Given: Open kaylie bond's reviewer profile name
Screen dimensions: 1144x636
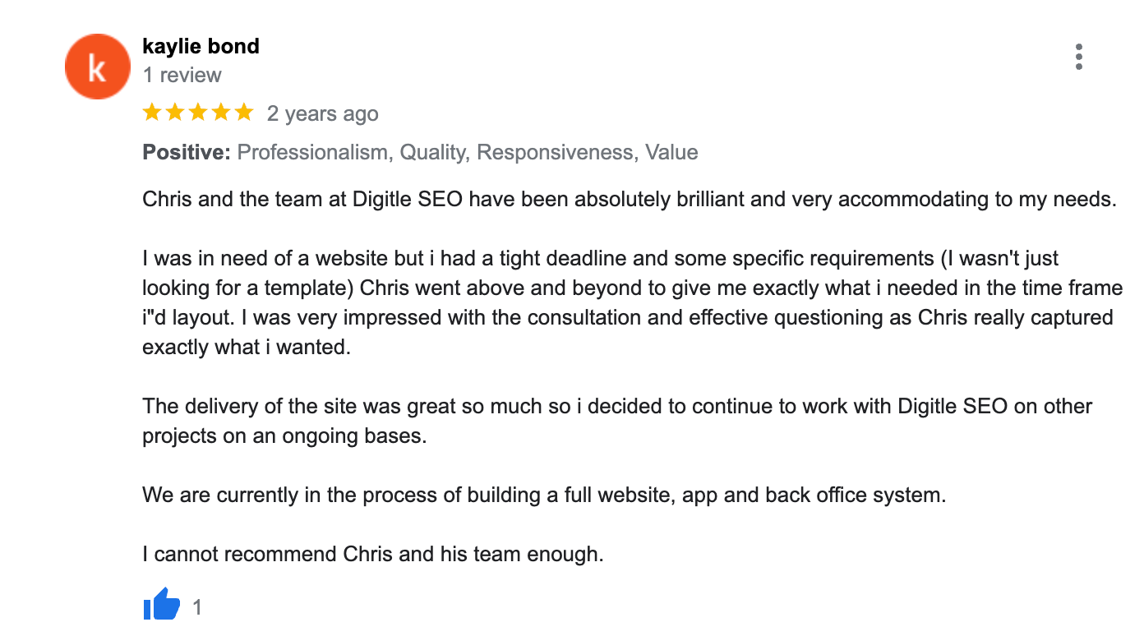Looking at the screenshot, I should [x=201, y=46].
